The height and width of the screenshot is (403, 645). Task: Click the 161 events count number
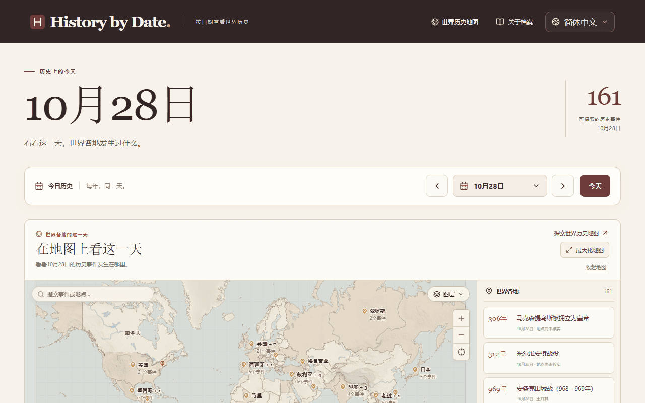[604, 97]
